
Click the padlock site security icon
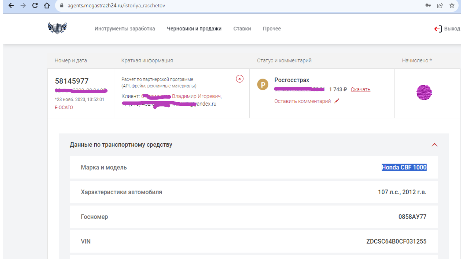point(61,6)
